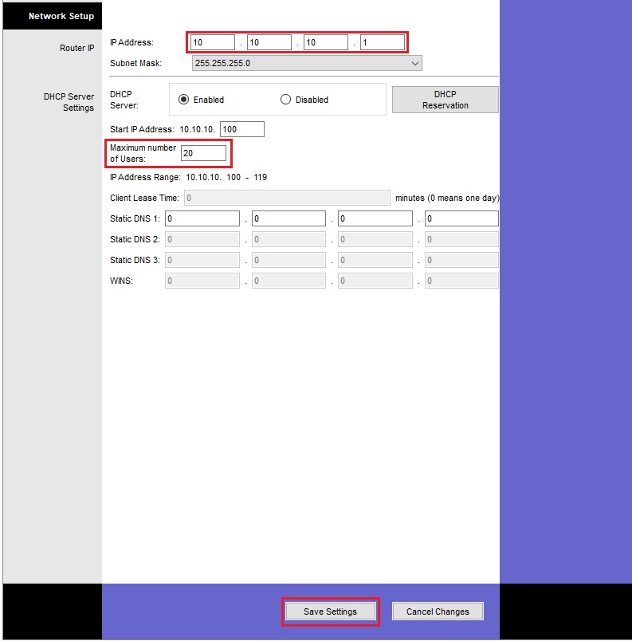Click the third octet of Static DNS 3

(x=375, y=260)
